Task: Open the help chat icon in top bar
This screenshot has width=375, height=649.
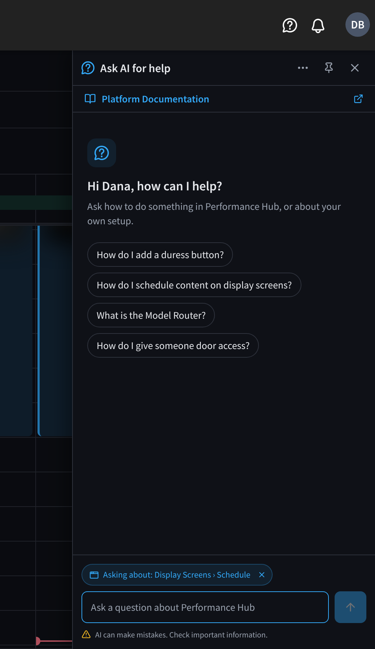Action: 290,25
